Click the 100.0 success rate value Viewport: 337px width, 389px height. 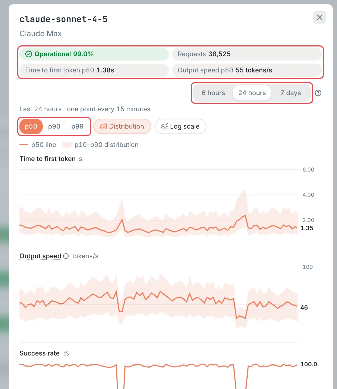click(309, 364)
